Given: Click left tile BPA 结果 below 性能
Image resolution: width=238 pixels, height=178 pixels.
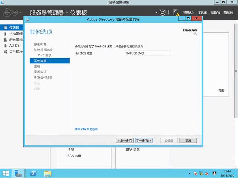Looking at the screenshot, I should coord(74,156).
